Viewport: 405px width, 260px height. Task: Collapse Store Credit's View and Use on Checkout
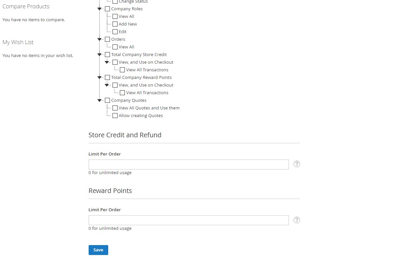(x=107, y=62)
